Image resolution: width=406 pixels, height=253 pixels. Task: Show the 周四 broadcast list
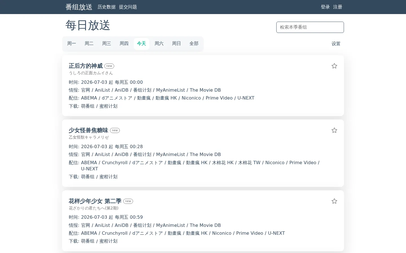124,44
